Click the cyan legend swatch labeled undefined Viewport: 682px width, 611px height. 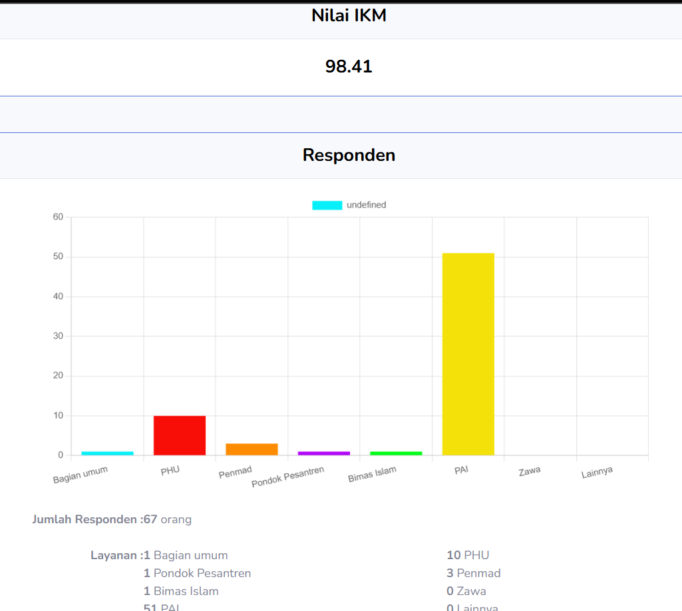tap(327, 205)
